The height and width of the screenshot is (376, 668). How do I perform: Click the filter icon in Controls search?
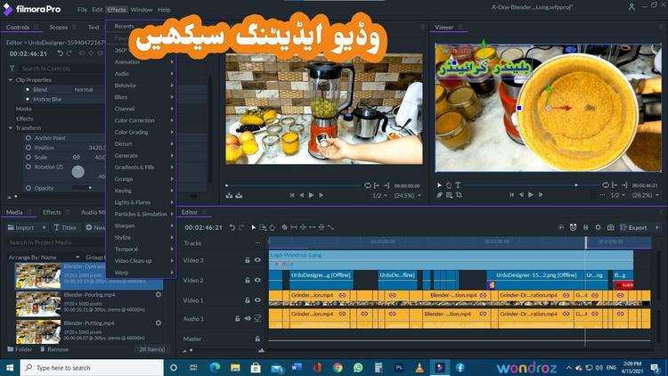12,69
